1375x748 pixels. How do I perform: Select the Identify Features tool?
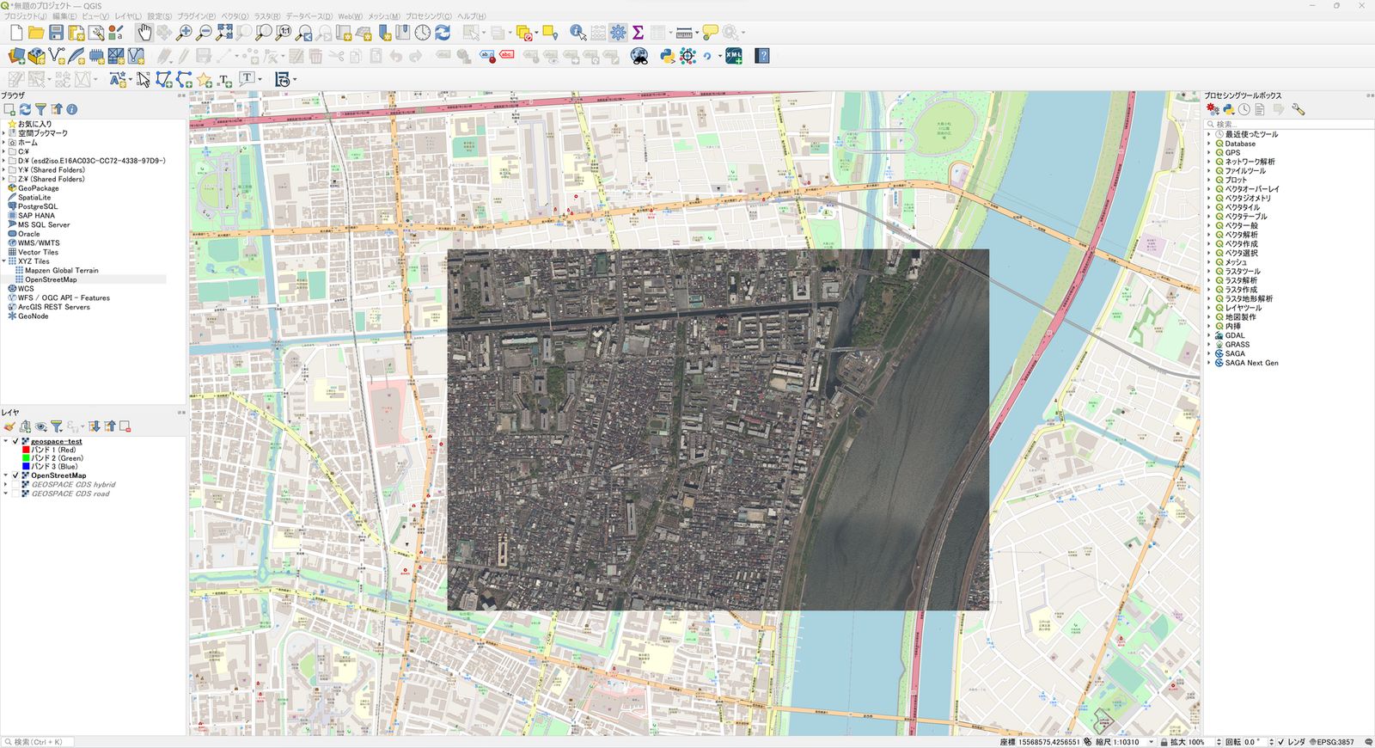(577, 33)
